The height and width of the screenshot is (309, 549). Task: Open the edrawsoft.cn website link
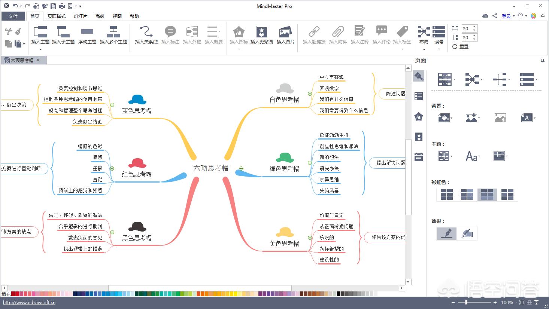pos(29,303)
